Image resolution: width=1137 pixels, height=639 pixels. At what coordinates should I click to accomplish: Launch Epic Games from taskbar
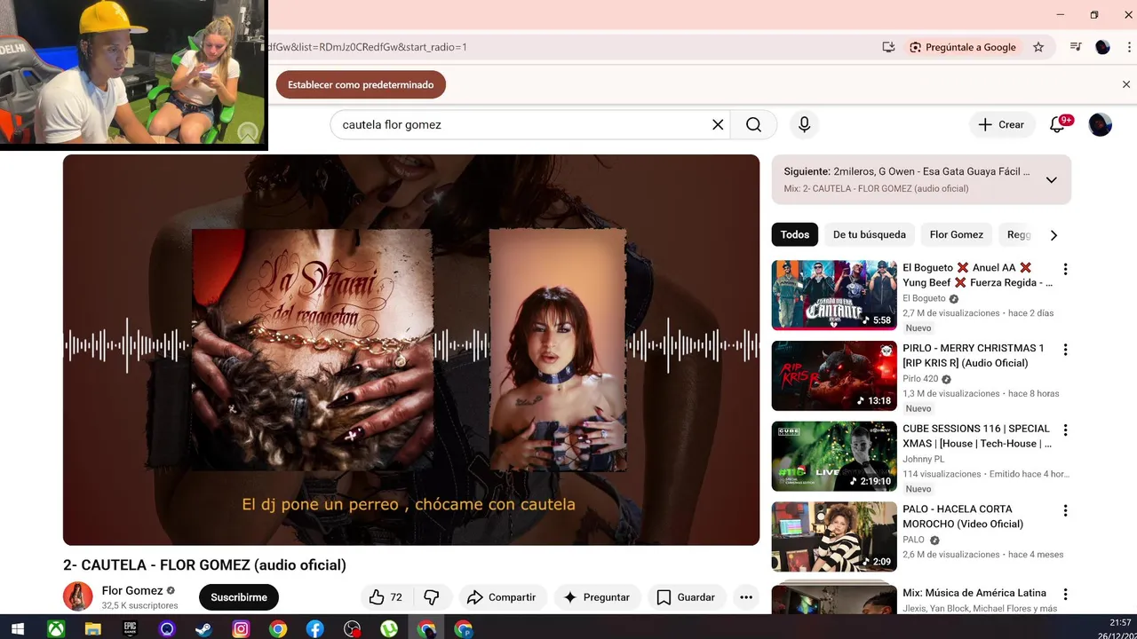tap(130, 629)
